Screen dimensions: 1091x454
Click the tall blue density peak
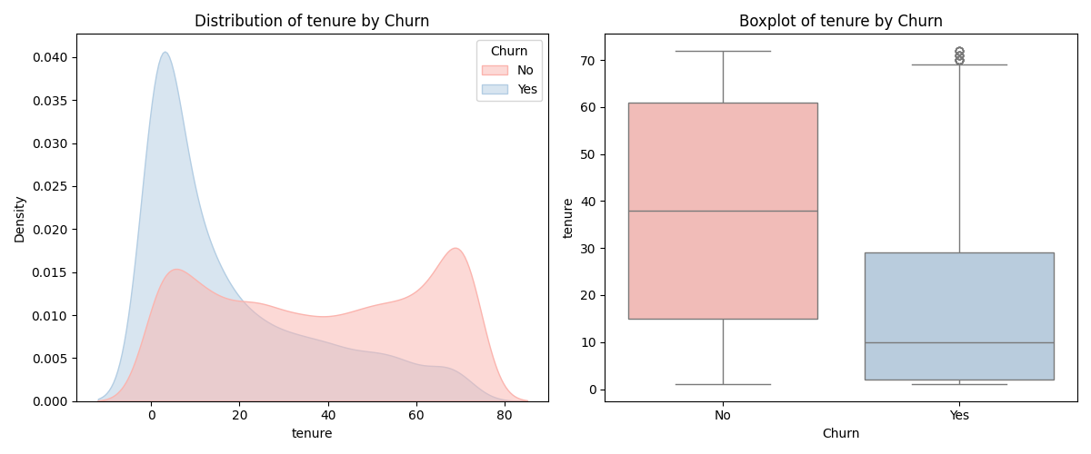pos(165,56)
